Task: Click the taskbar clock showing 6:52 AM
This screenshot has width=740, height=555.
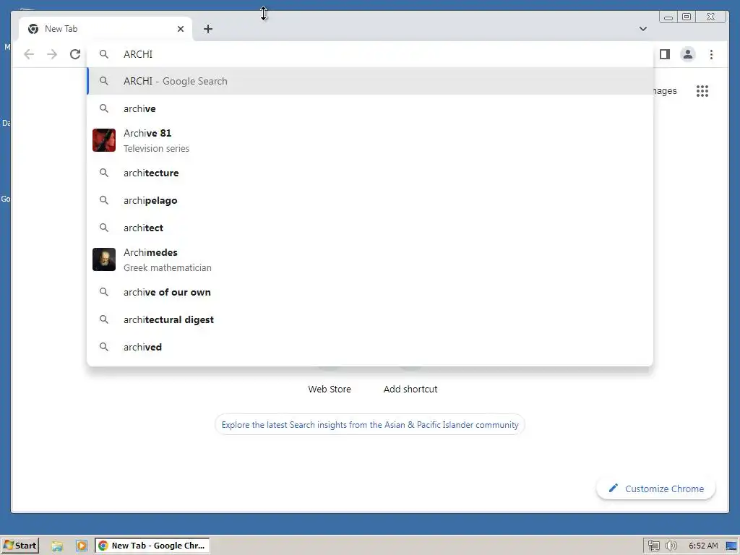Action: point(703,546)
